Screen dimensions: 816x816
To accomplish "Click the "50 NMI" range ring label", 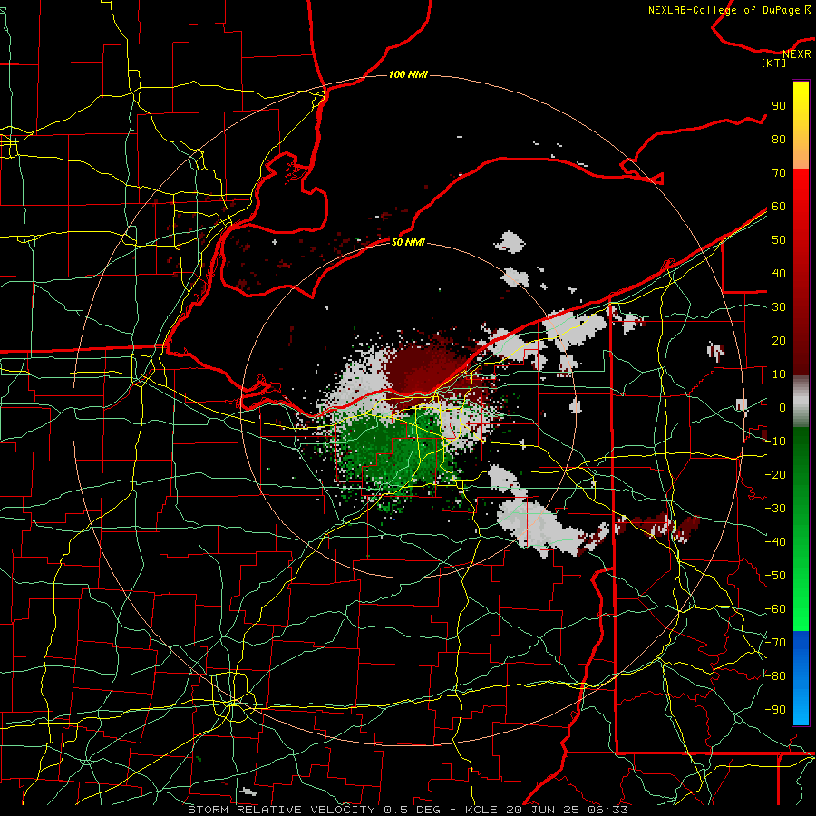I will (408, 242).
